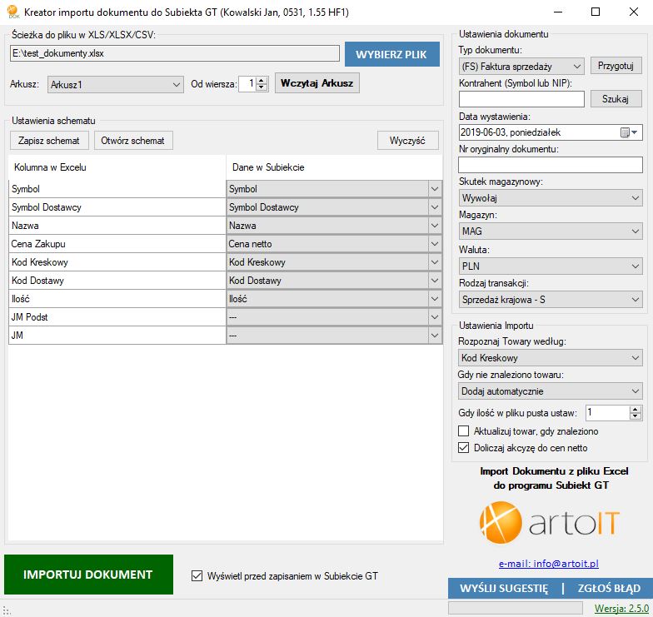Open the 'Typ dokumentu' dropdown
The image size is (653, 617).
(521, 66)
